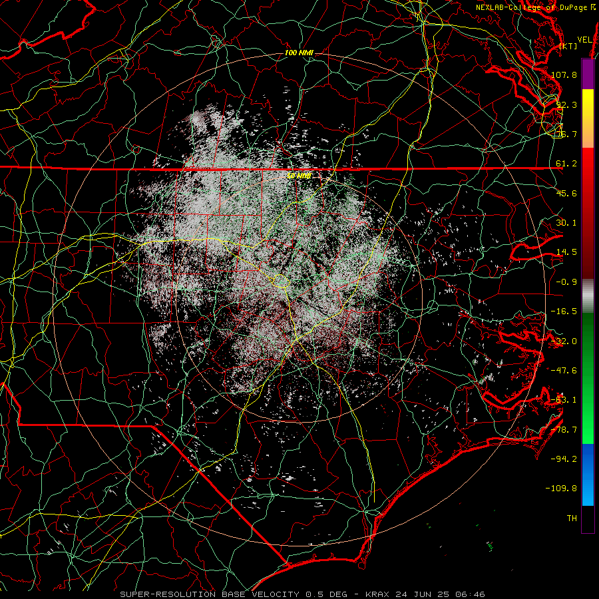Click the 30.1 legend value
Image resolution: width=599 pixels, height=599 pixels.
coord(566,223)
